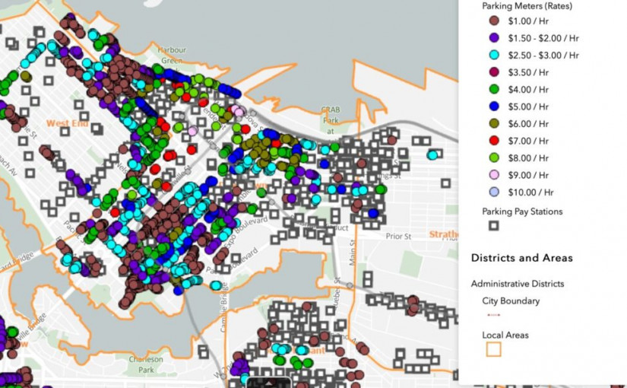Select the blue $5.00 / Hr legend dot
Screen dimensions: 627x388
pyautogui.click(x=494, y=107)
